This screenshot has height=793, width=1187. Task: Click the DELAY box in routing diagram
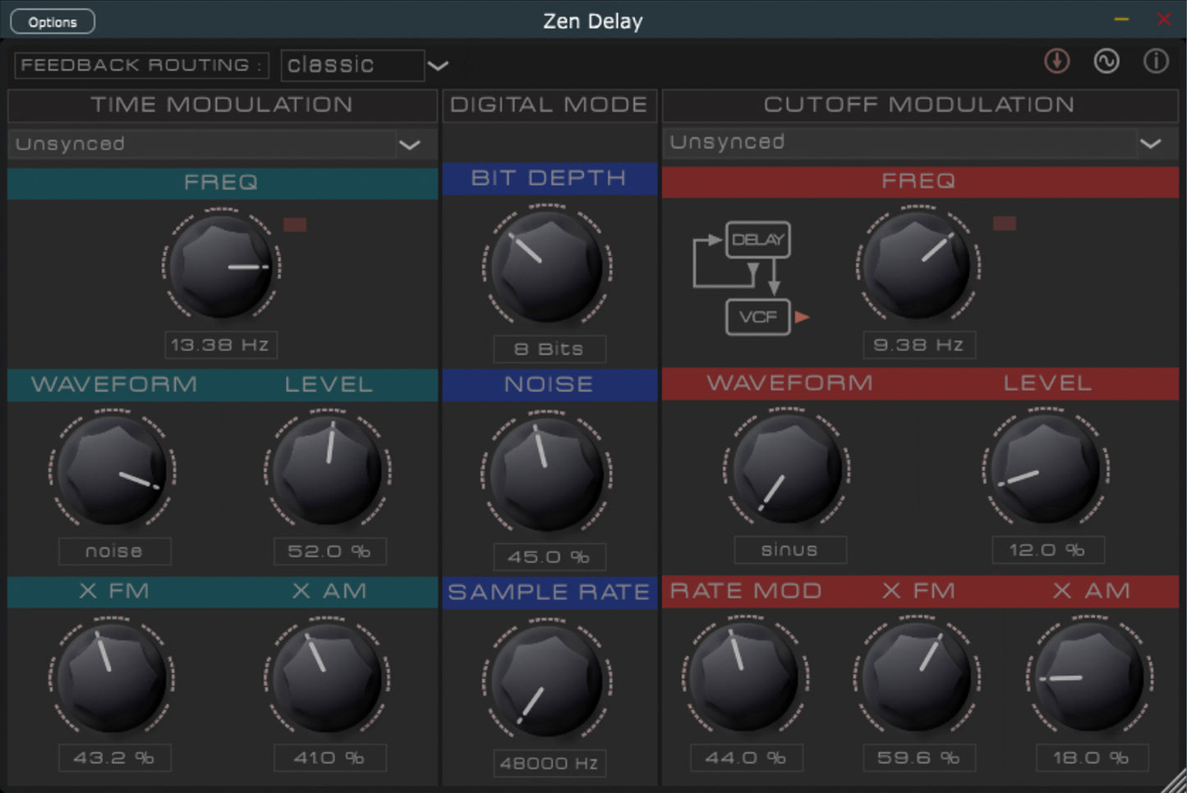758,240
